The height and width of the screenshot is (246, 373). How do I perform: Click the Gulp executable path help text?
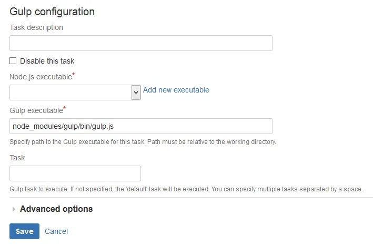[143, 142]
